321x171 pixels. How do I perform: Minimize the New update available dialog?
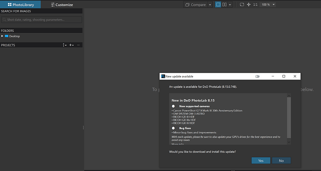[x=273, y=76]
